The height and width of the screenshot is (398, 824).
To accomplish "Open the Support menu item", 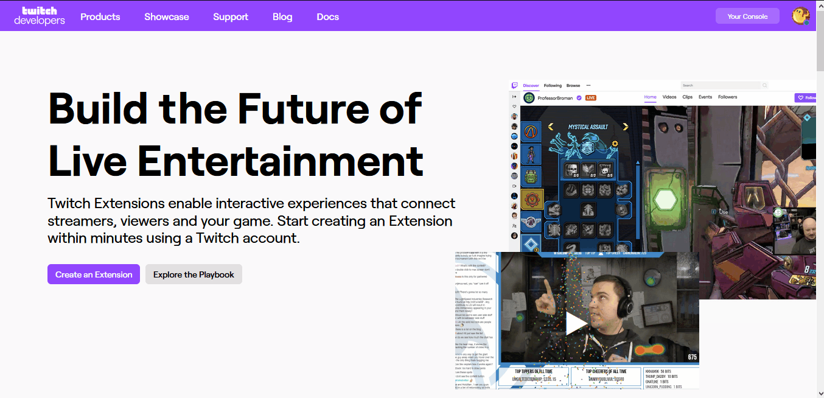I will coord(231,16).
